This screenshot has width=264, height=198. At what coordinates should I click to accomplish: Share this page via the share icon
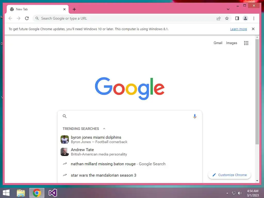[219, 18]
